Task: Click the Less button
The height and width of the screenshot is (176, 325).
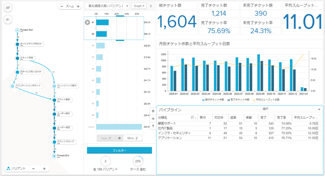Action: [106, 138]
